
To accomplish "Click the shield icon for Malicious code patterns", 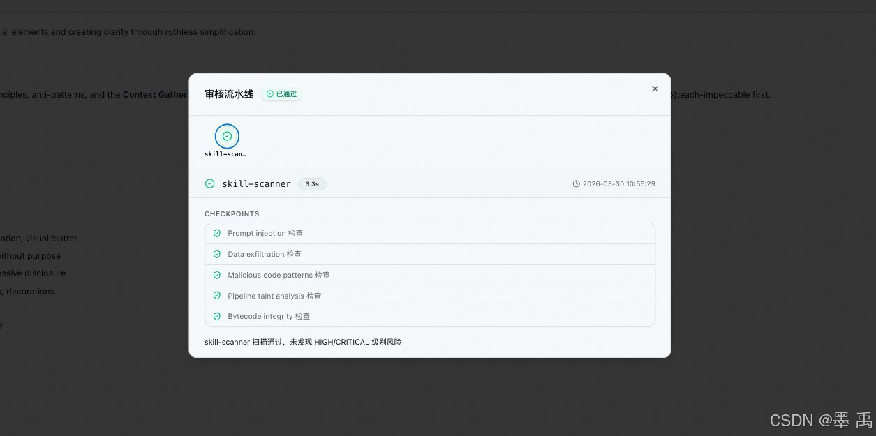I will (x=217, y=275).
